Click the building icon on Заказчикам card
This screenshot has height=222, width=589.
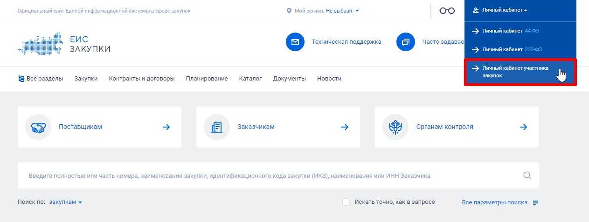(217, 127)
